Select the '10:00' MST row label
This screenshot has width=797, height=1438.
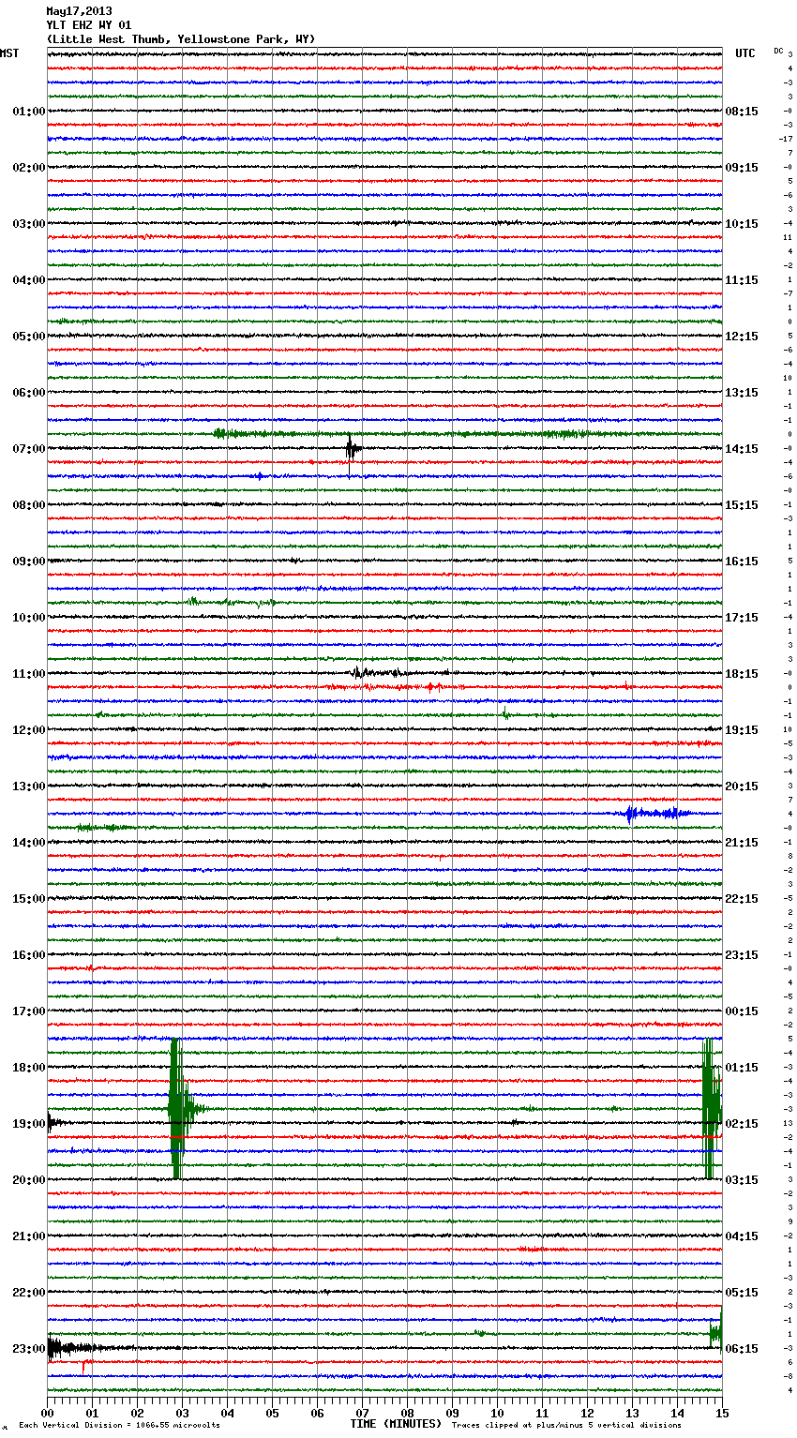tap(29, 618)
